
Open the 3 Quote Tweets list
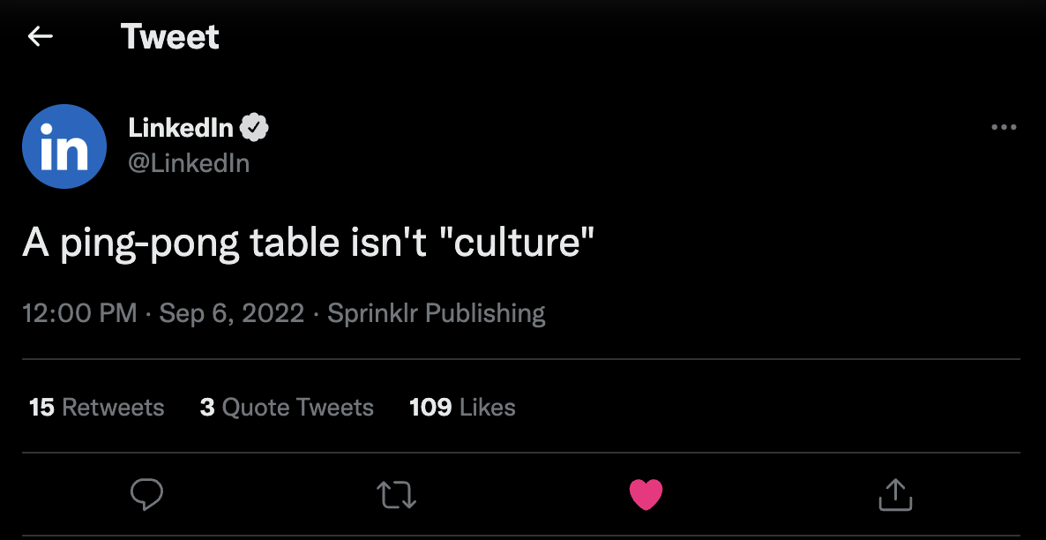pos(287,407)
